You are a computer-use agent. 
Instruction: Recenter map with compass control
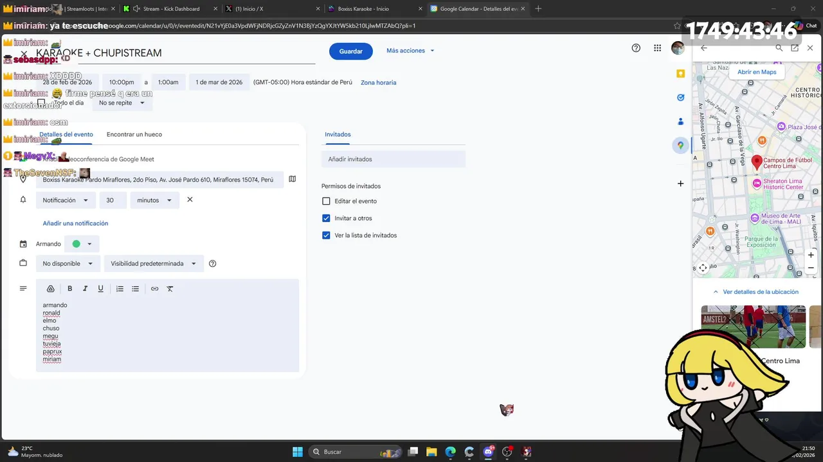[x=703, y=268]
